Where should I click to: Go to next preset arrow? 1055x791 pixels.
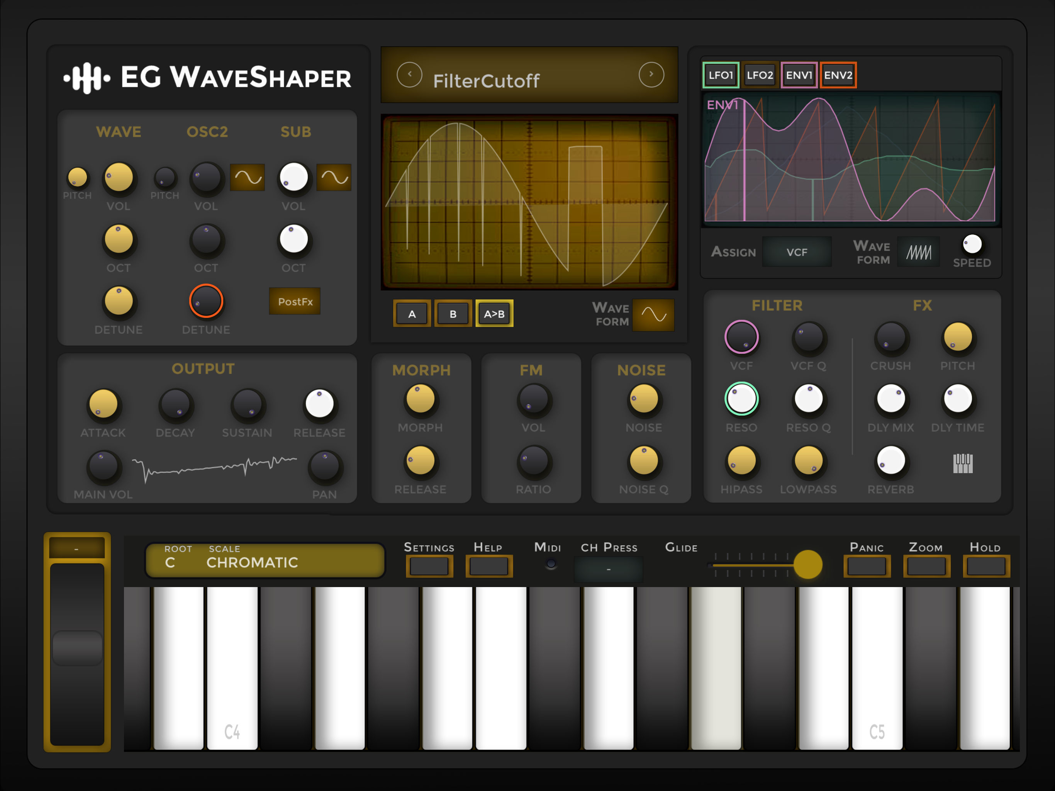pos(651,75)
